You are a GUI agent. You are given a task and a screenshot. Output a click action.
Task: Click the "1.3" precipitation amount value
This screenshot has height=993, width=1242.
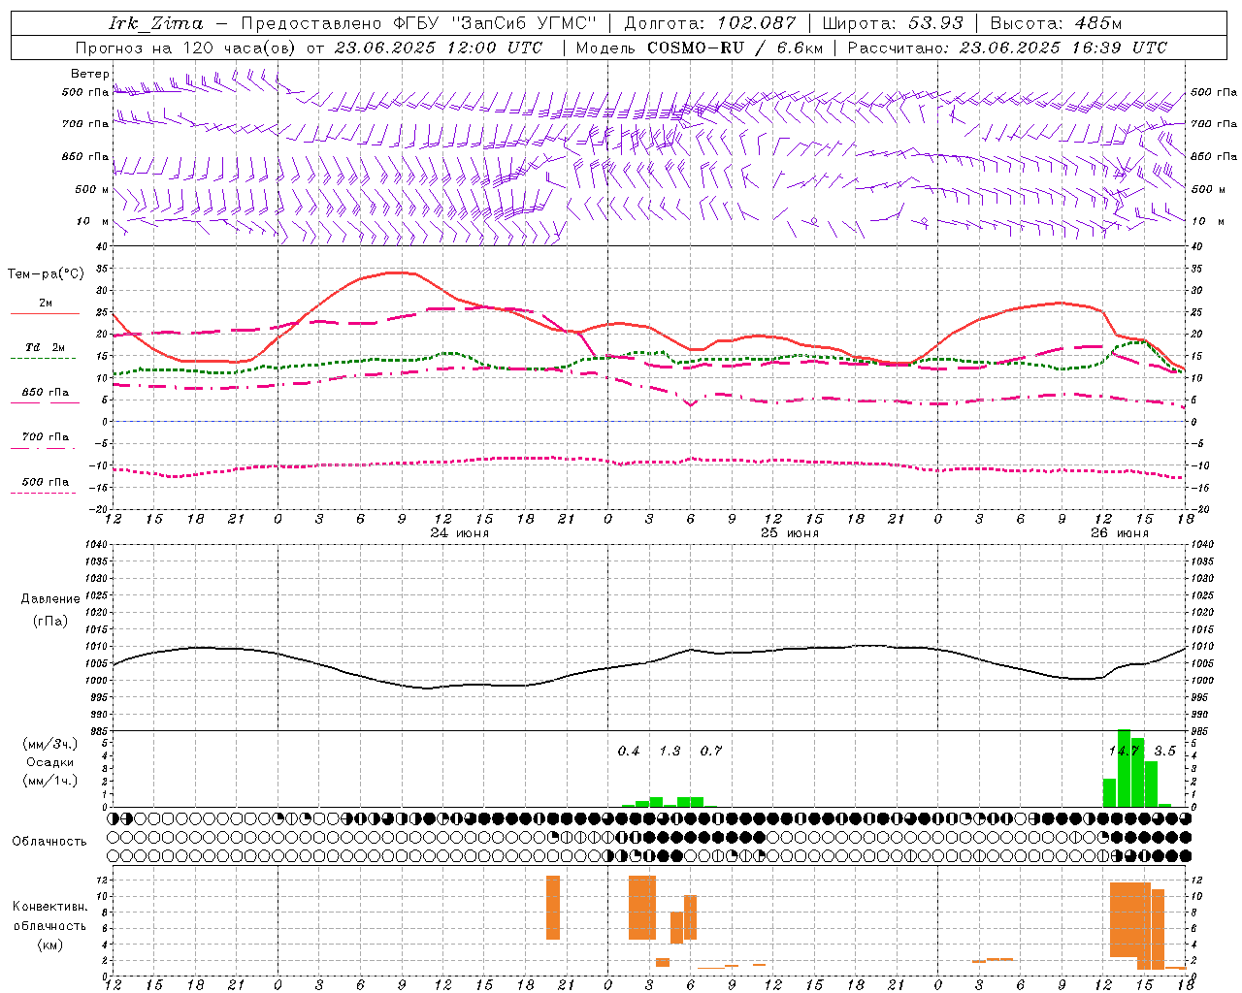(670, 751)
